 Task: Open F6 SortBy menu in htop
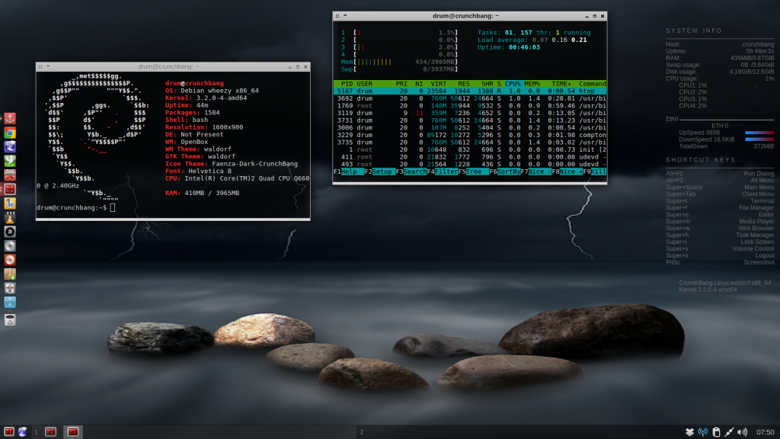pos(503,172)
